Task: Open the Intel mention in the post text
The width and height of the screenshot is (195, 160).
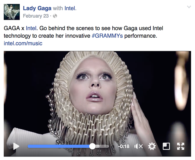Action: [x=31, y=28]
